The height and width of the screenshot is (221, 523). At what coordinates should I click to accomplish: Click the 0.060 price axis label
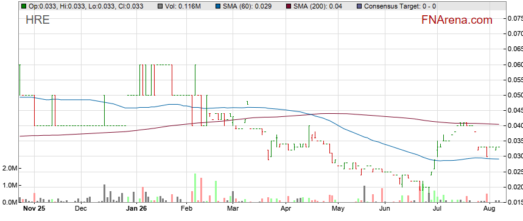click(515, 65)
